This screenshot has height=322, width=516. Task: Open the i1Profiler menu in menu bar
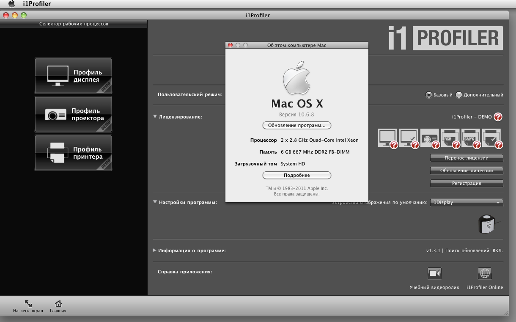click(37, 4)
